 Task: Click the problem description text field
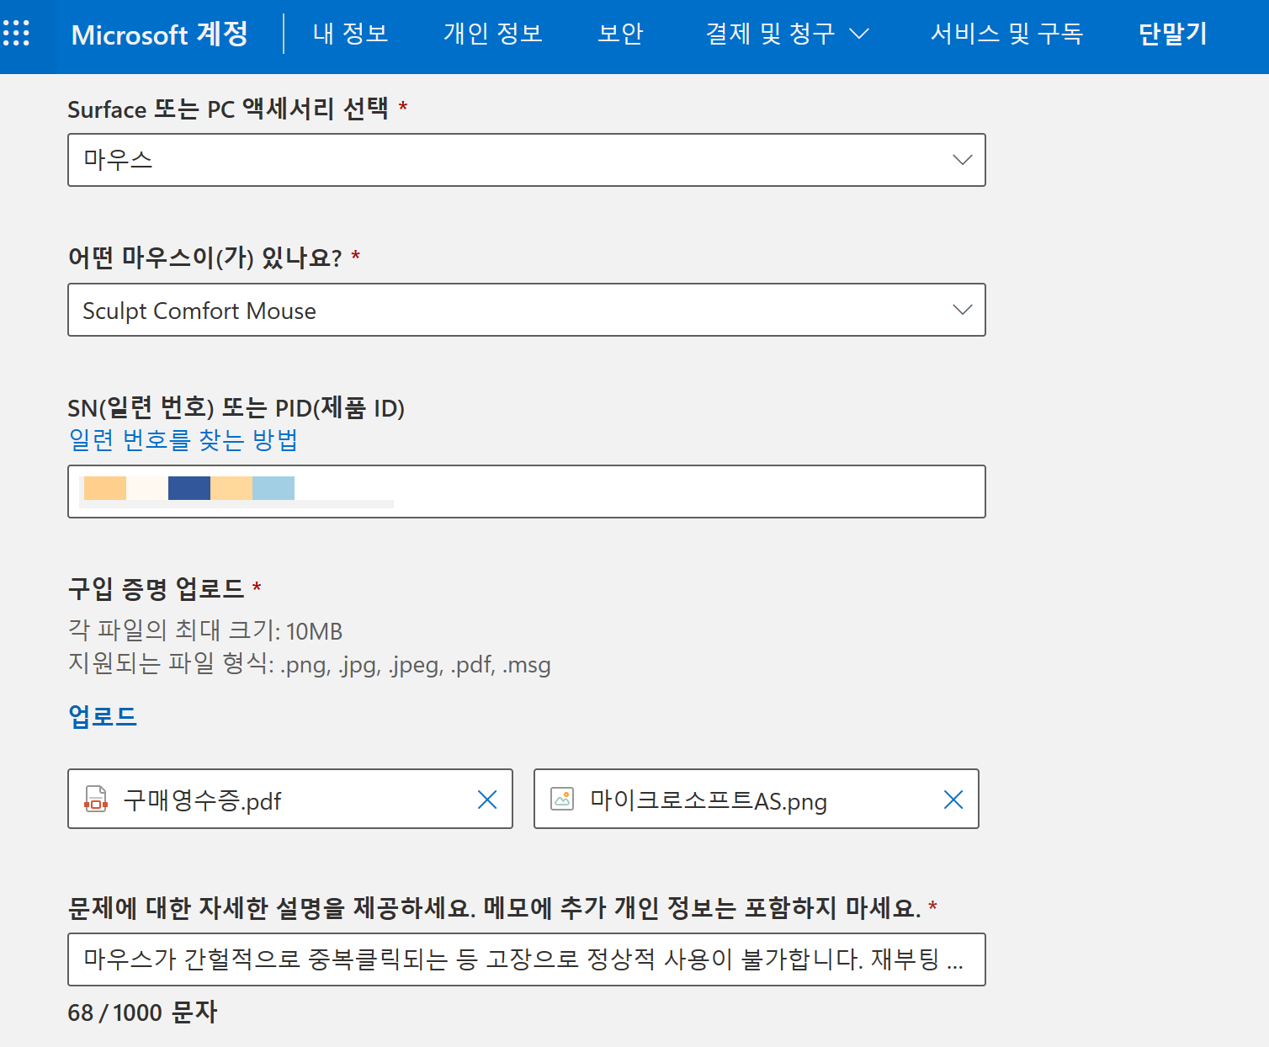[527, 959]
